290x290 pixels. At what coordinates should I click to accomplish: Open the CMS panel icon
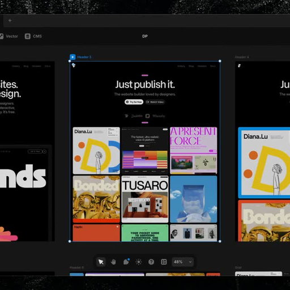[28, 36]
